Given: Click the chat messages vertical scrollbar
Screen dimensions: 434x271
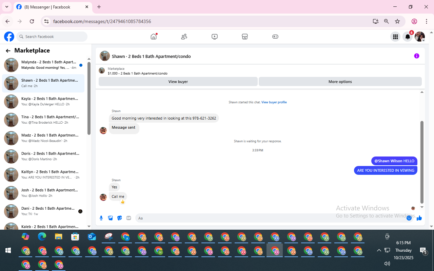Looking at the screenshot, I should coord(422,162).
